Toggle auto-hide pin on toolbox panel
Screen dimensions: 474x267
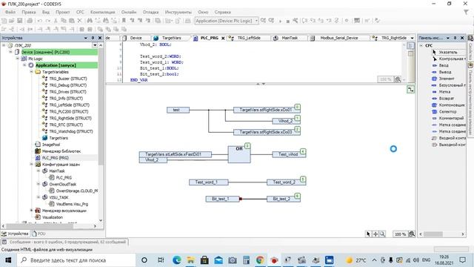[x=455, y=38]
